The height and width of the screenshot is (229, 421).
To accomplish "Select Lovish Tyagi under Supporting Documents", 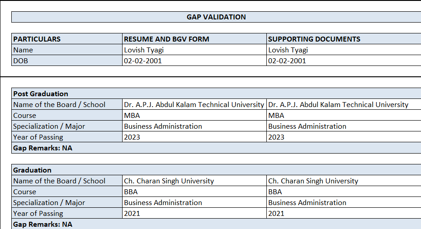I will (x=343, y=50).
